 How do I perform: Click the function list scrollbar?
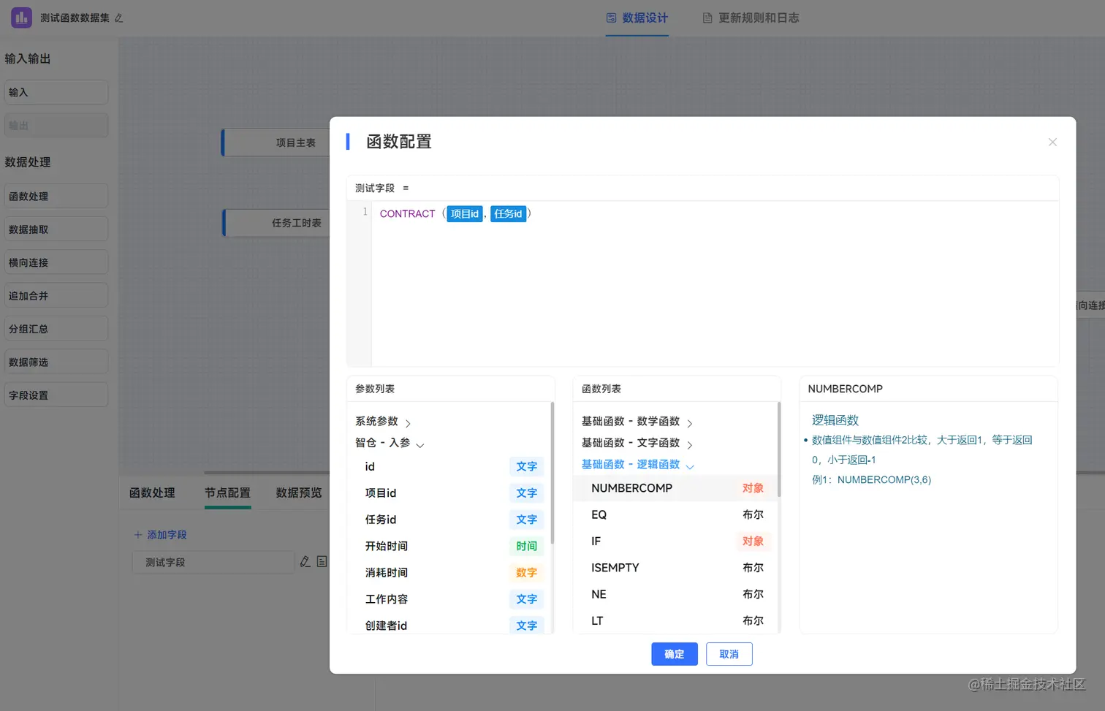(779, 449)
